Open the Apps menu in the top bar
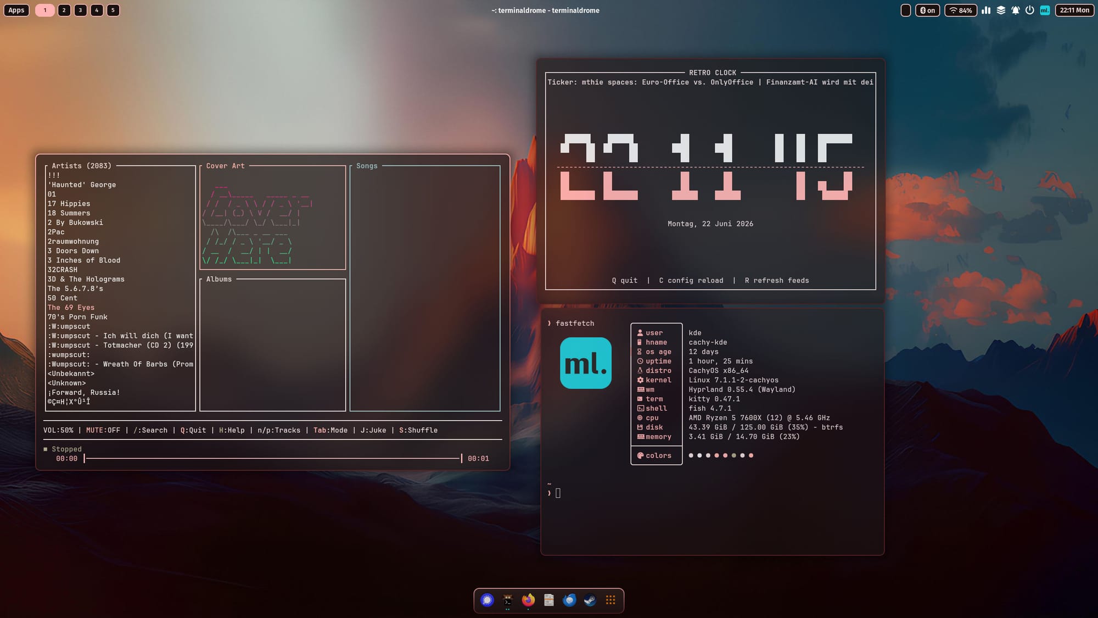1098x618 pixels. coord(16,10)
